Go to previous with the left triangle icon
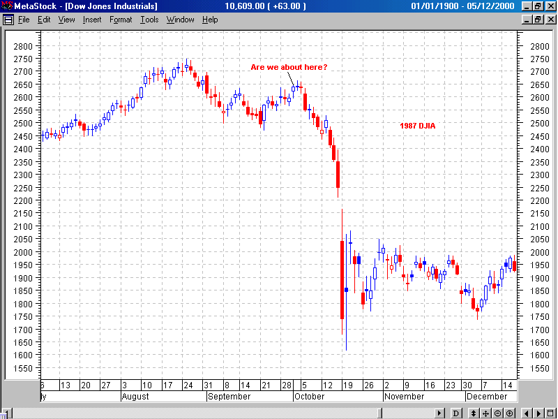This screenshot has width=558, height=419. point(527,413)
